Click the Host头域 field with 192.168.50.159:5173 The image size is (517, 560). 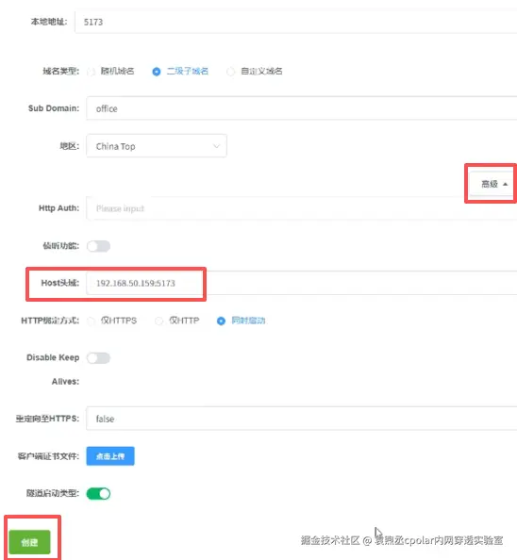coord(302,283)
